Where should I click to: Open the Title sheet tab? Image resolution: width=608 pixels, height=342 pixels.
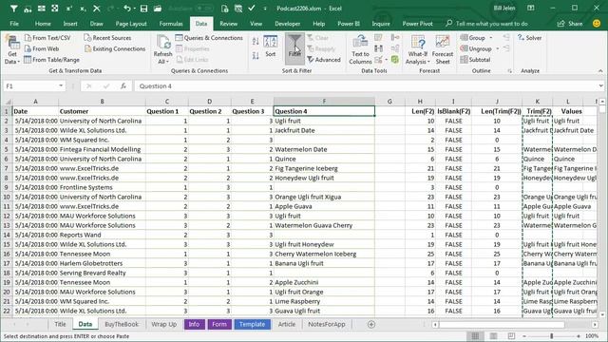pos(60,324)
